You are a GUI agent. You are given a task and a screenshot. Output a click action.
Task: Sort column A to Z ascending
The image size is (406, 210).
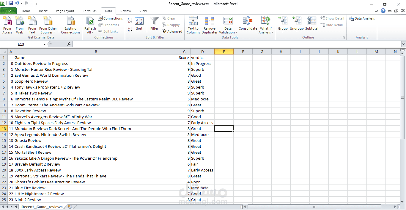(x=130, y=21)
